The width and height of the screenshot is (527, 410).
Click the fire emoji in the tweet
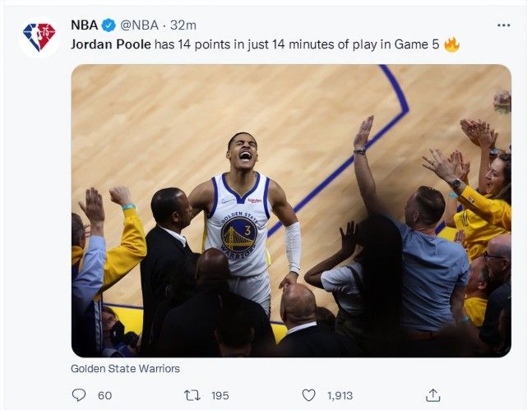pos(451,44)
